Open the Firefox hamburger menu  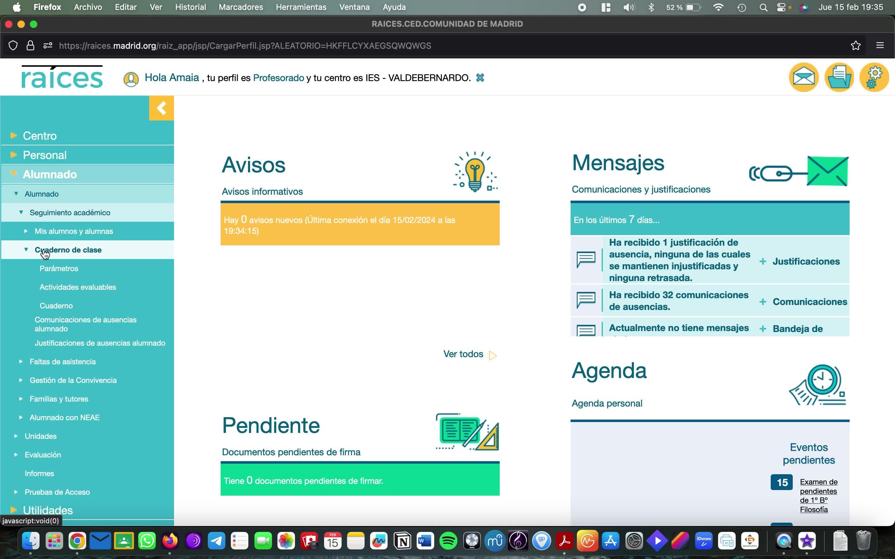pyautogui.click(x=880, y=45)
